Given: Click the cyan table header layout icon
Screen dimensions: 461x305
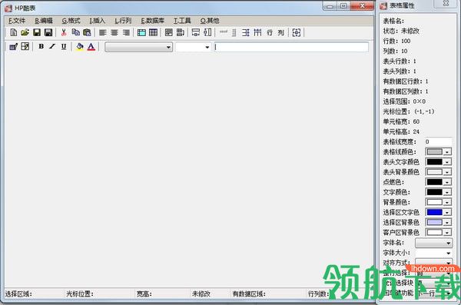Looking at the screenshot, I should [141, 32].
